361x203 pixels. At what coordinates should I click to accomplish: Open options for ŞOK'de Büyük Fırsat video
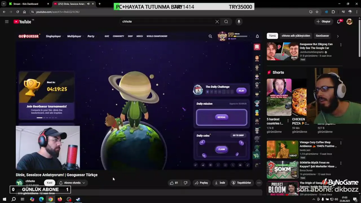341,163
